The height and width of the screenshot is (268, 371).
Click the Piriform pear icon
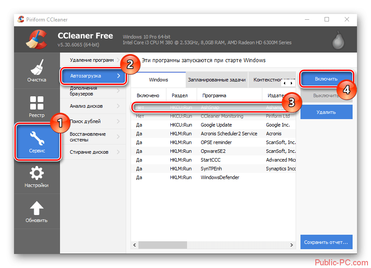click(337, 40)
